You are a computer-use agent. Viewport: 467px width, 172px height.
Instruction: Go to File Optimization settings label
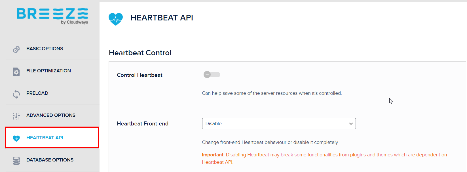click(x=48, y=71)
